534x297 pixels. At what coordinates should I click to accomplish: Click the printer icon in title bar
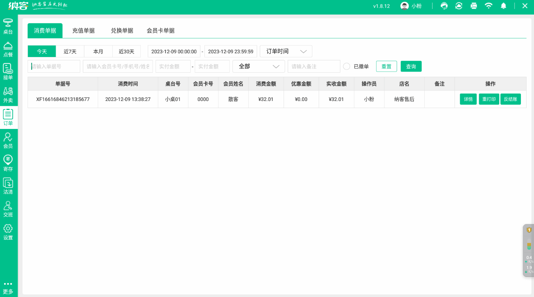[x=474, y=6]
